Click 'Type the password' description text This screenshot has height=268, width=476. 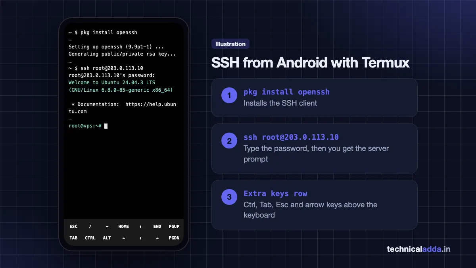316,154
